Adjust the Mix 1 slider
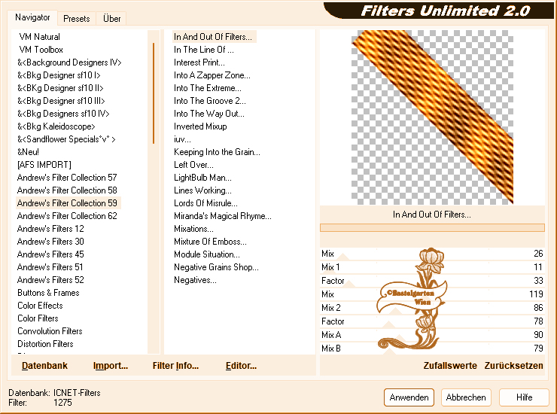Image resolution: width=557 pixels, height=414 pixels. (432, 267)
